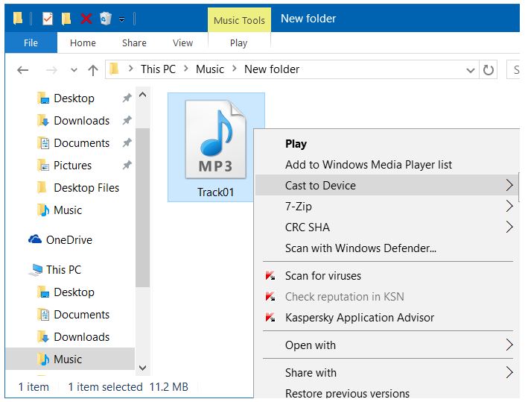528x402 pixels.
Task: Choose Add to Windows Media Player list
Action: [x=387, y=165]
